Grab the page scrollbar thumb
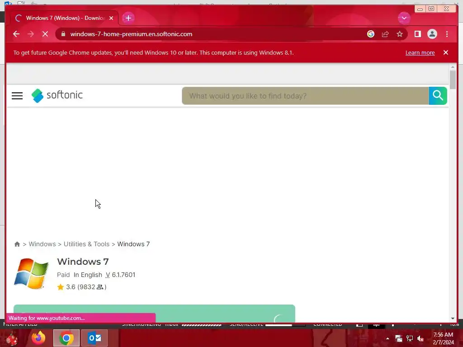 pos(453,80)
